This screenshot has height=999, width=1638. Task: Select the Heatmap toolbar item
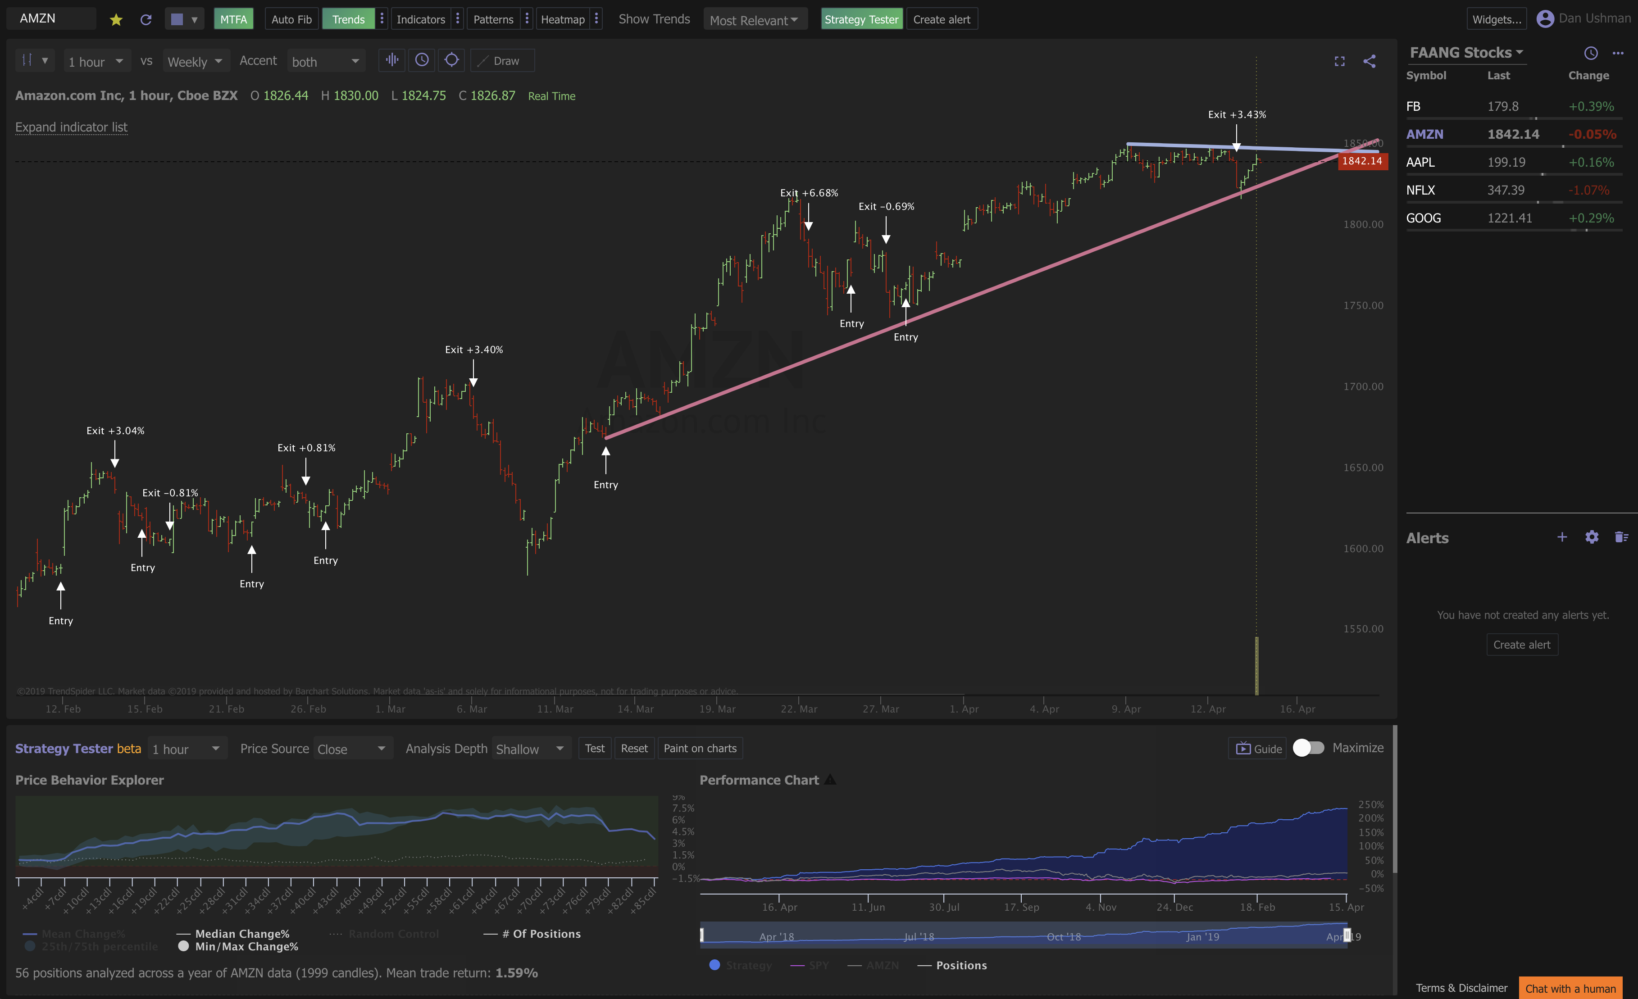pyautogui.click(x=562, y=19)
